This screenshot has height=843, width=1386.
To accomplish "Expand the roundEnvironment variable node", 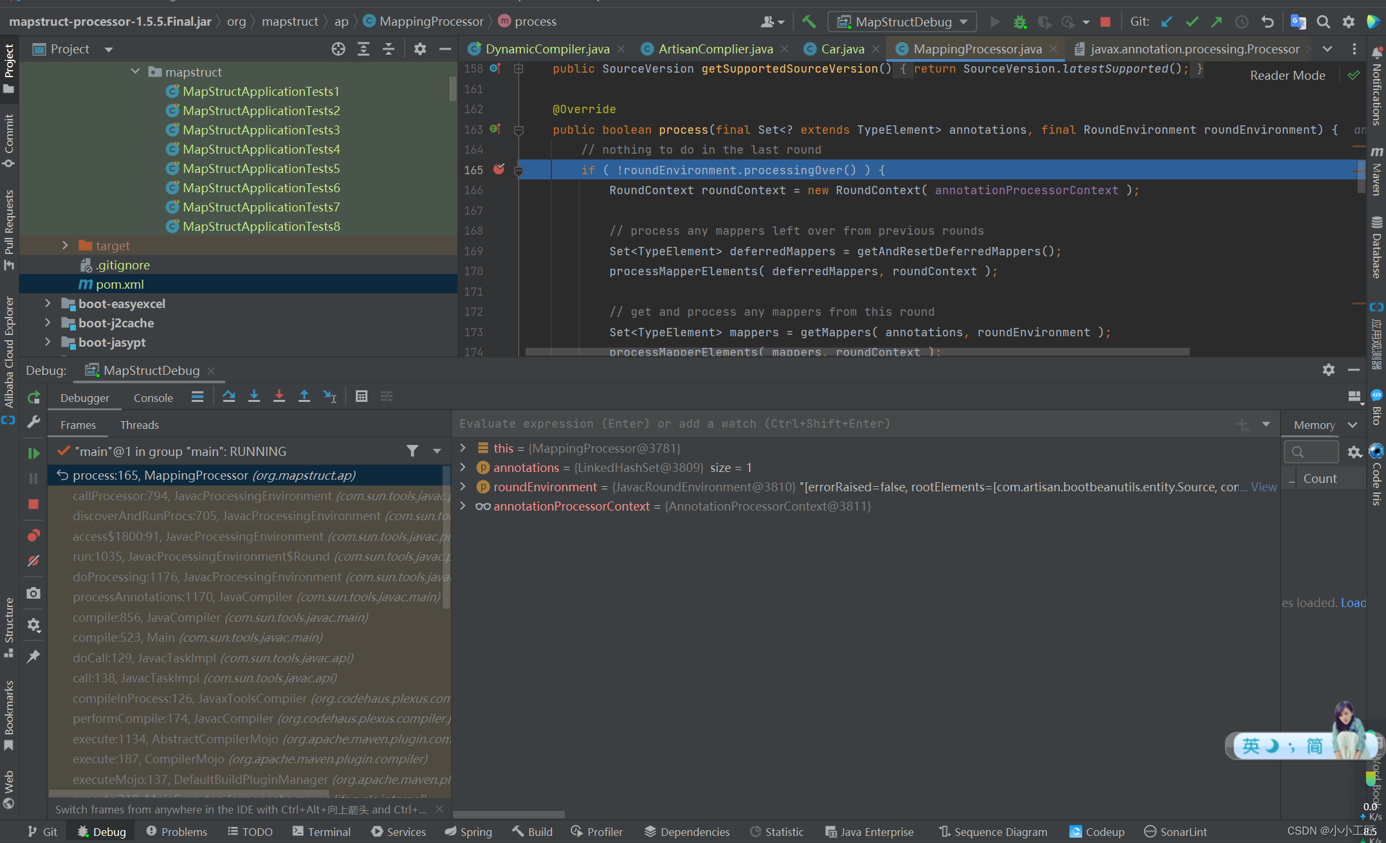I will click(465, 487).
